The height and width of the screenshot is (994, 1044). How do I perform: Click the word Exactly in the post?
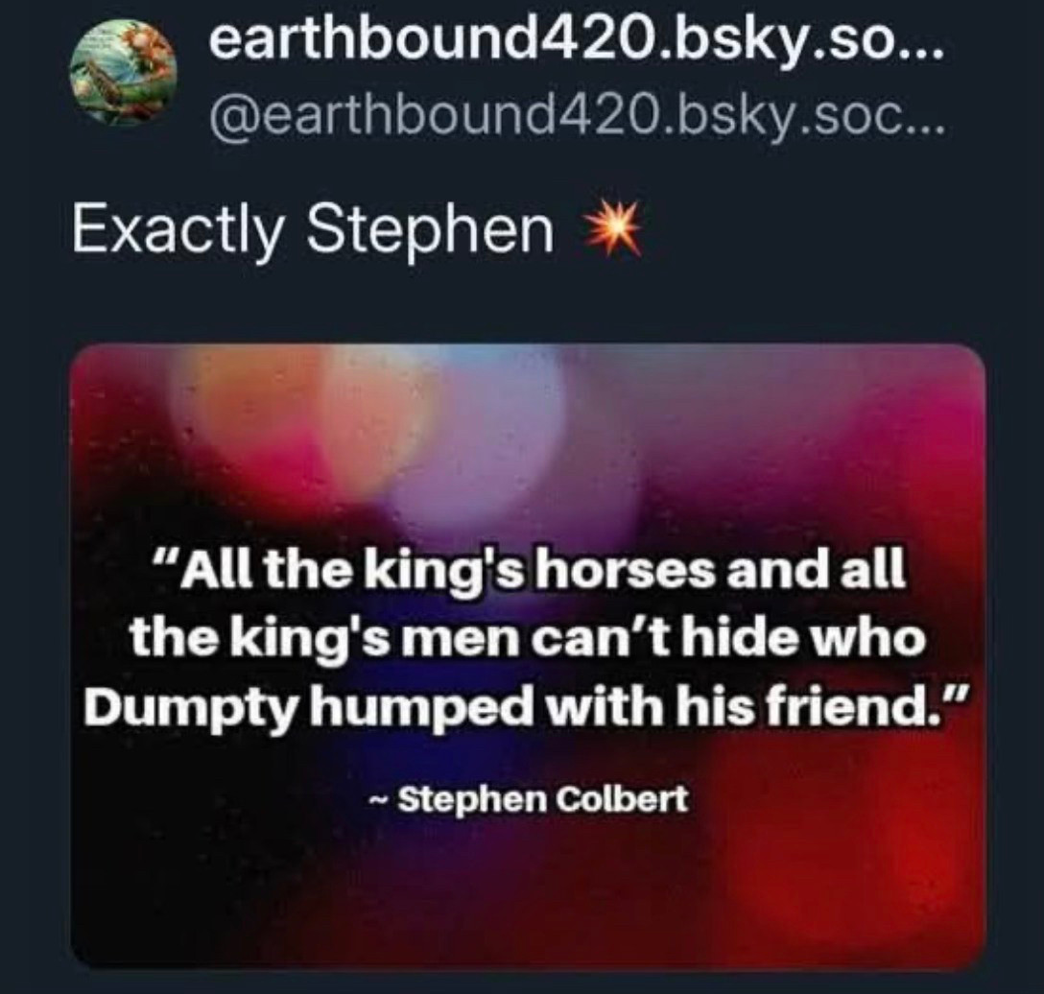pos(178,231)
